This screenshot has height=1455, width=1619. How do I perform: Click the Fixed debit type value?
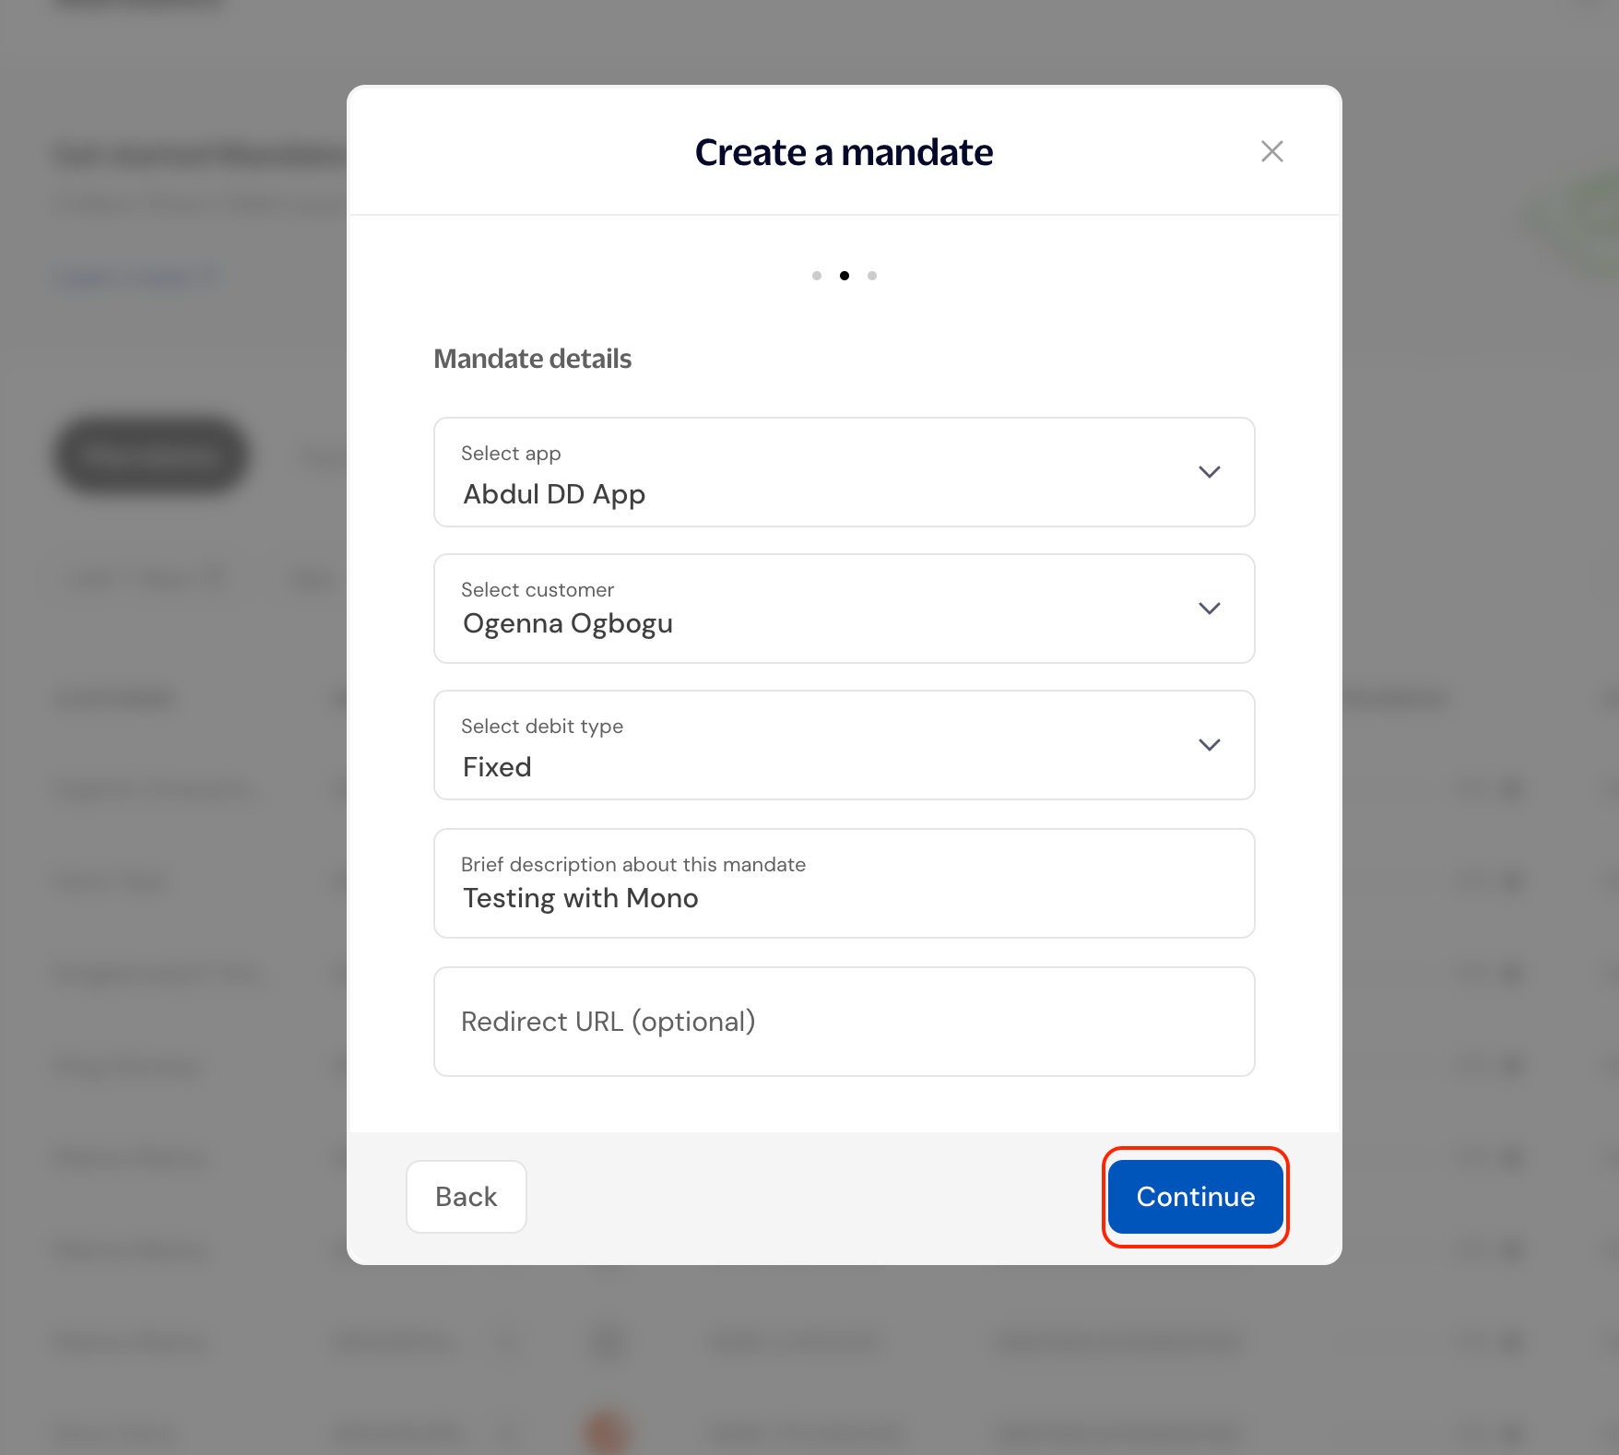click(497, 767)
